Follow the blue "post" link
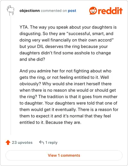 [x=72, y=11]
